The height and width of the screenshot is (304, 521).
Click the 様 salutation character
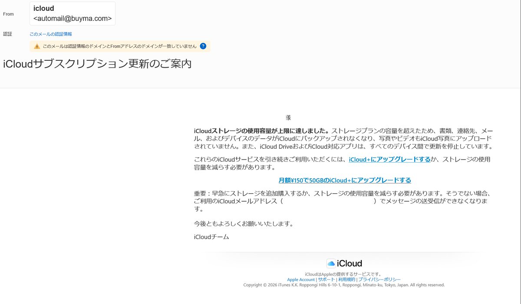[288, 118]
